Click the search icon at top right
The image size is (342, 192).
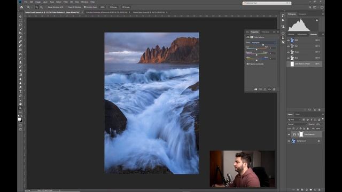point(310,7)
